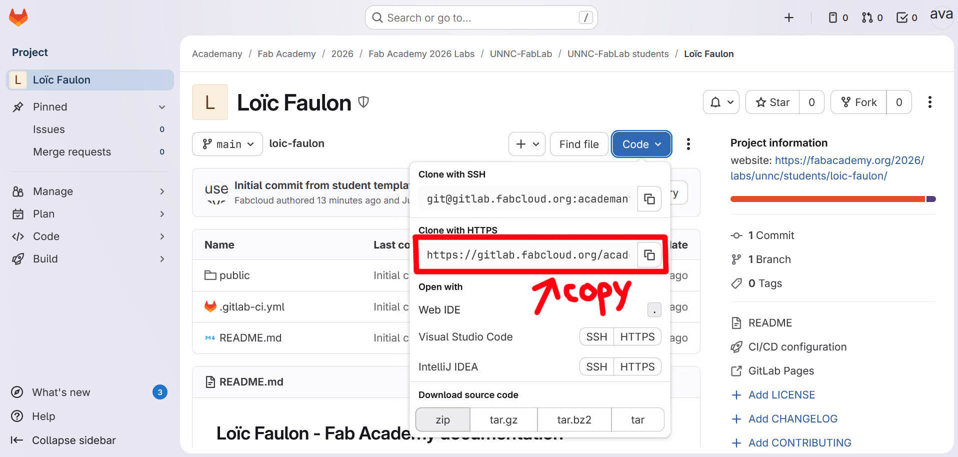The height and width of the screenshot is (457, 958).
Task: Download source code as zip
Action: pyautogui.click(x=442, y=420)
